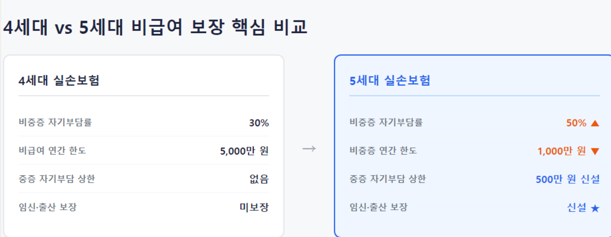The image size is (611, 237).
Task: Click the blue star icon next to 신설
Action: (x=595, y=208)
